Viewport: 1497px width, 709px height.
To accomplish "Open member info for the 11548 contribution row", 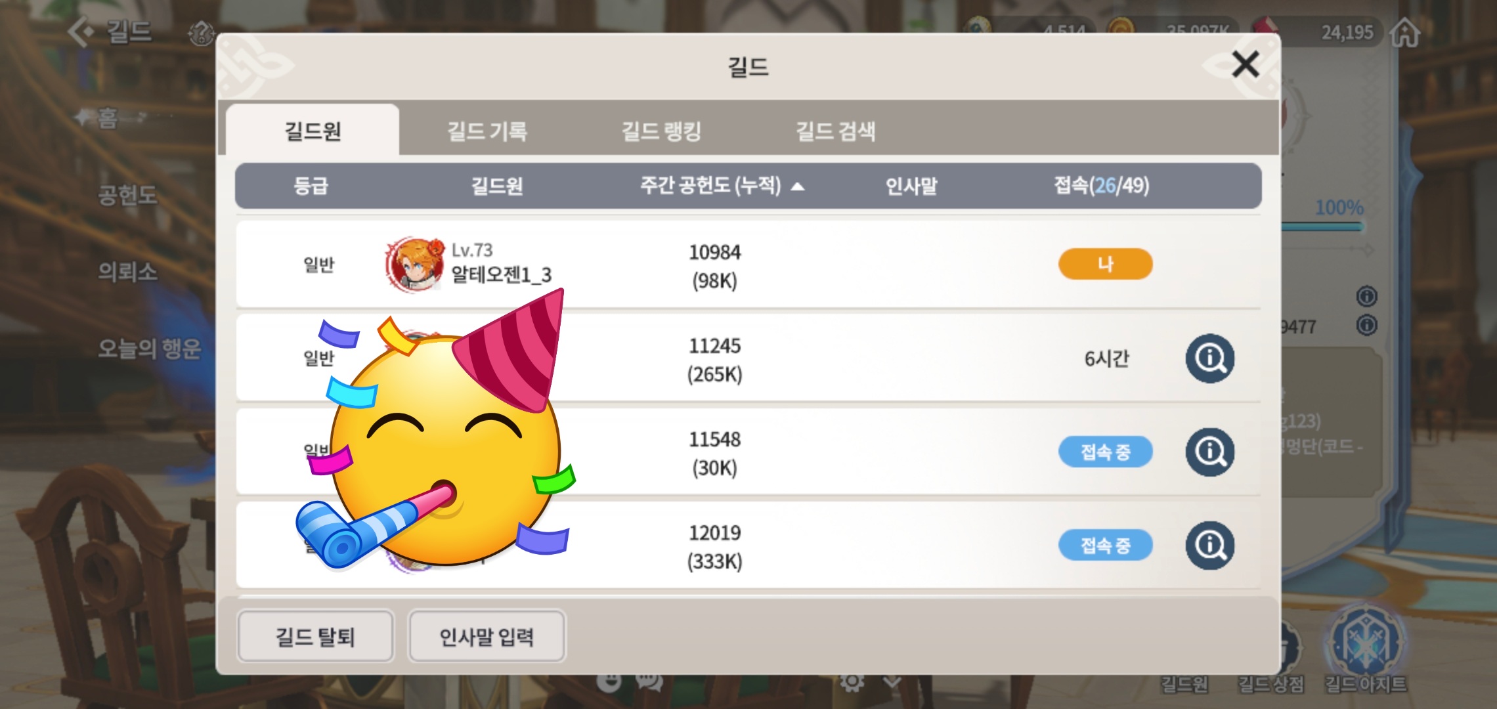I will 1209,452.
